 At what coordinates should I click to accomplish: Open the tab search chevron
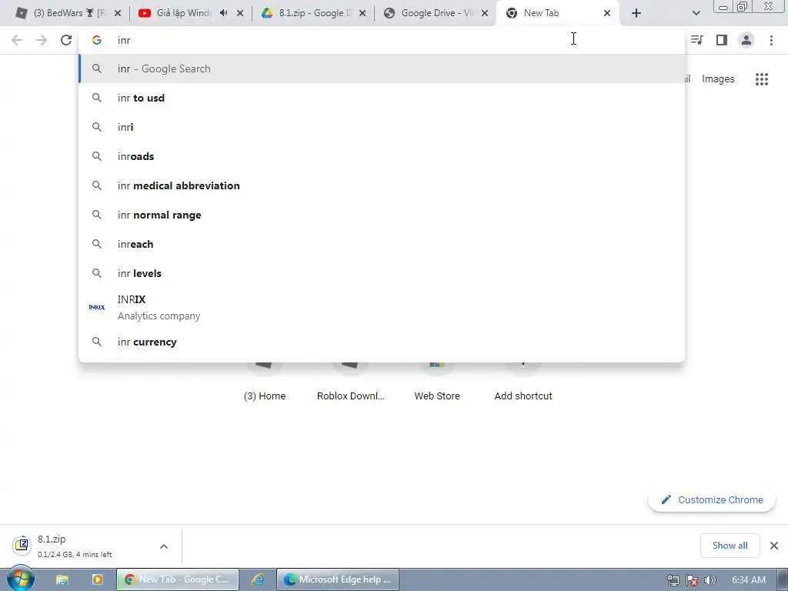tap(696, 13)
